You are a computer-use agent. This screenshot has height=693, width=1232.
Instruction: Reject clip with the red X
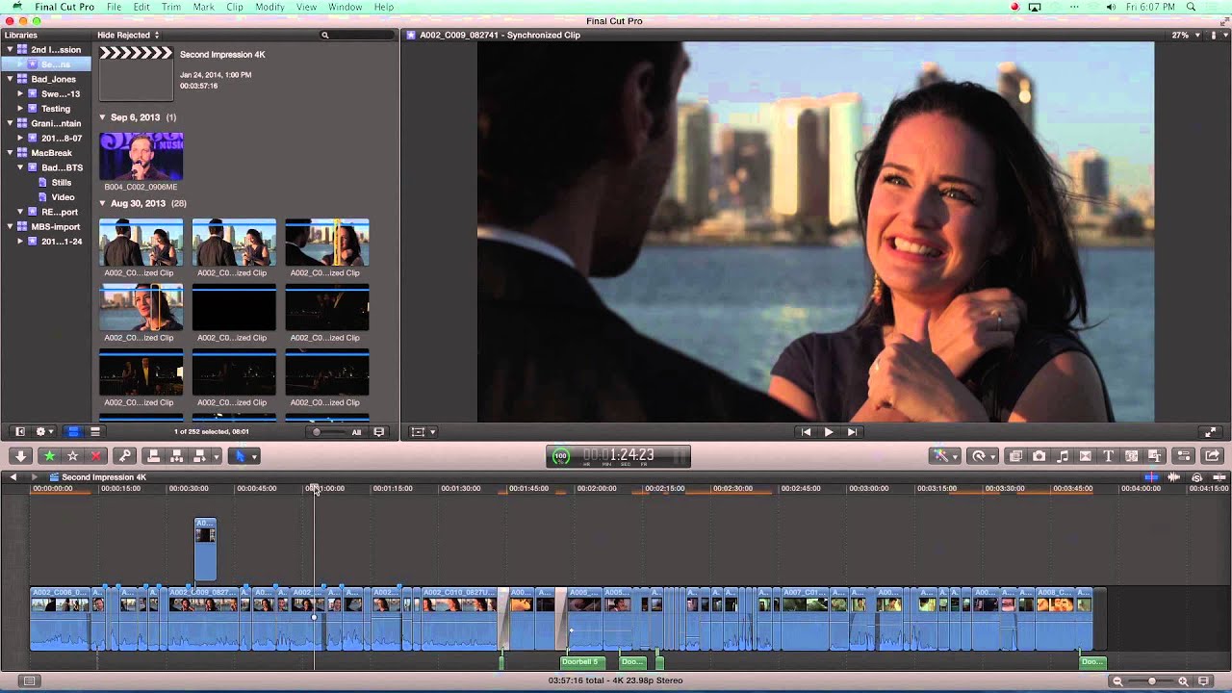tap(95, 456)
